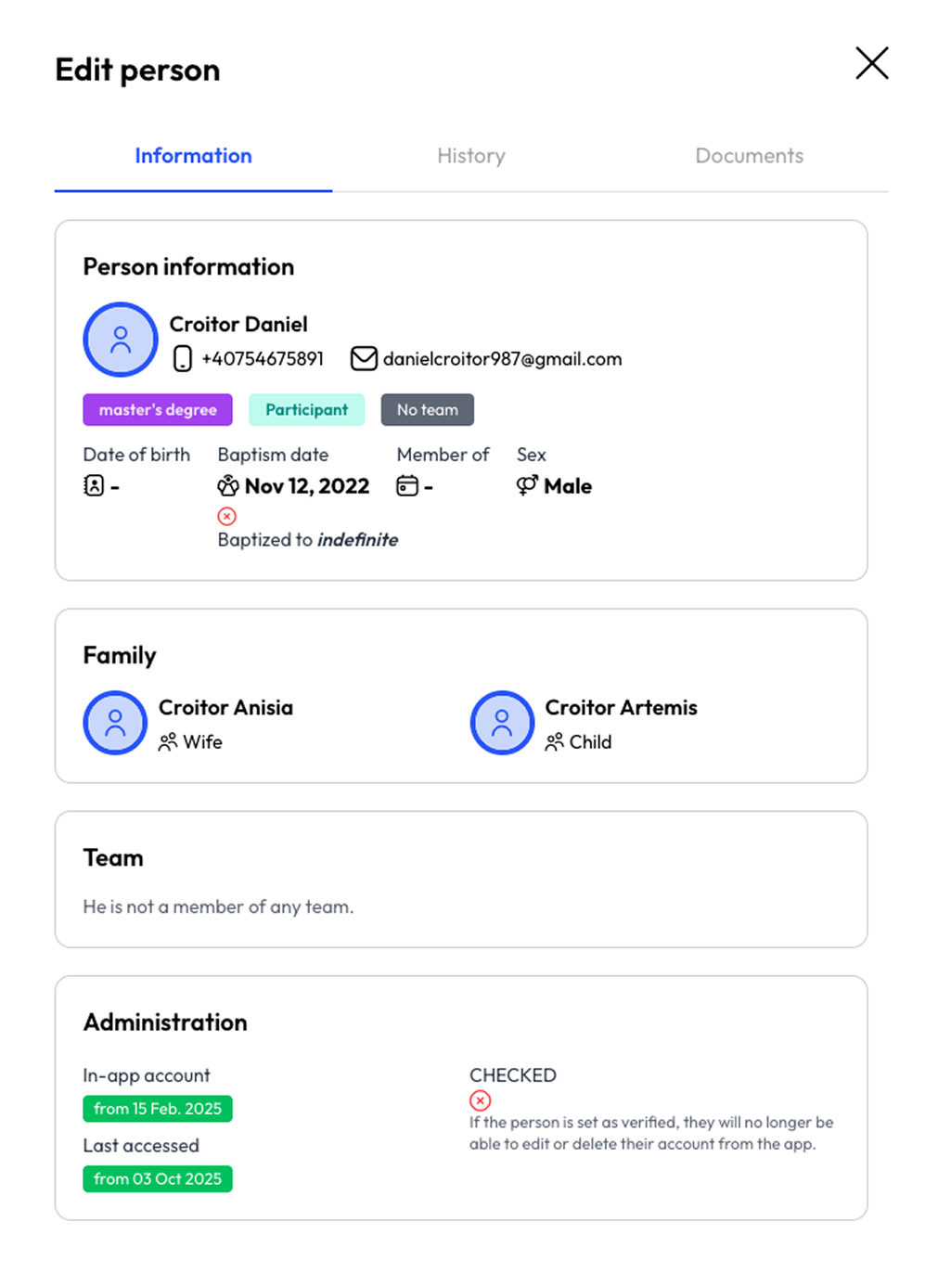Click the from 15 Feb. 2025 badge
The height and width of the screenshot is (1273, 925).
[158, 1109]
